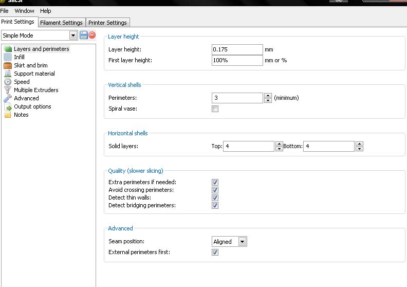This screenshot has height=287, width=407.
Task: Open the Window menu
Action: click(24, 11)
